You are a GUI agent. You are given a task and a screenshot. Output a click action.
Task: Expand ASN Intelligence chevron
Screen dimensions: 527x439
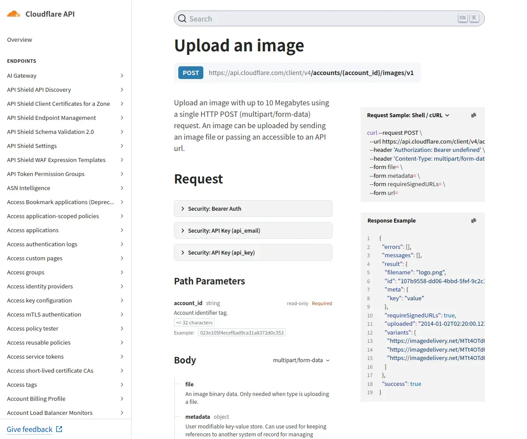(122, 188)
